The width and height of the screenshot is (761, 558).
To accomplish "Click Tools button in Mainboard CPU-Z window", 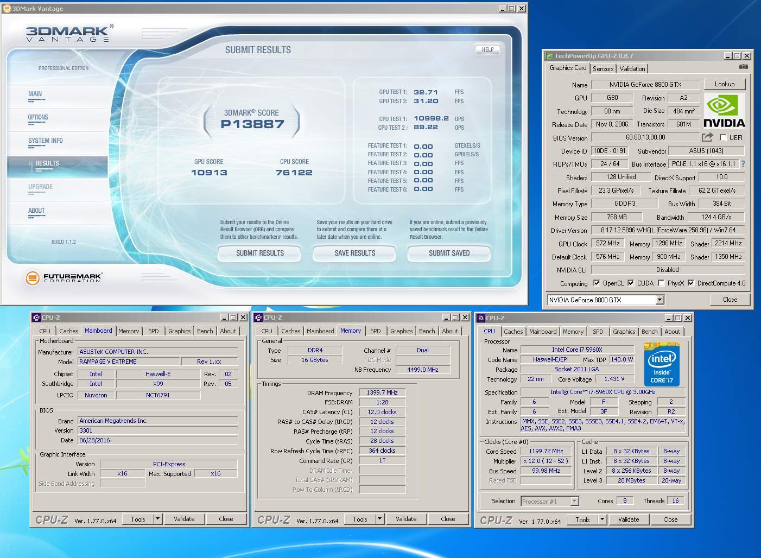I will [x=138, y=519].
